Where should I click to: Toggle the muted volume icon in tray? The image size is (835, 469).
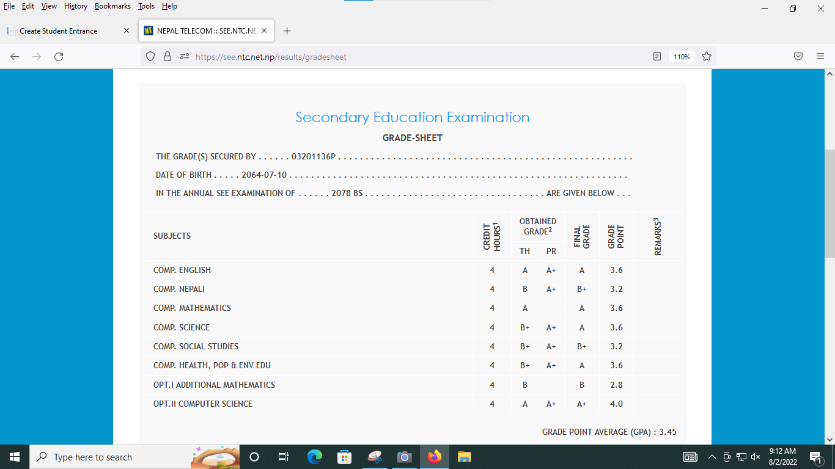tap(756, 457)
